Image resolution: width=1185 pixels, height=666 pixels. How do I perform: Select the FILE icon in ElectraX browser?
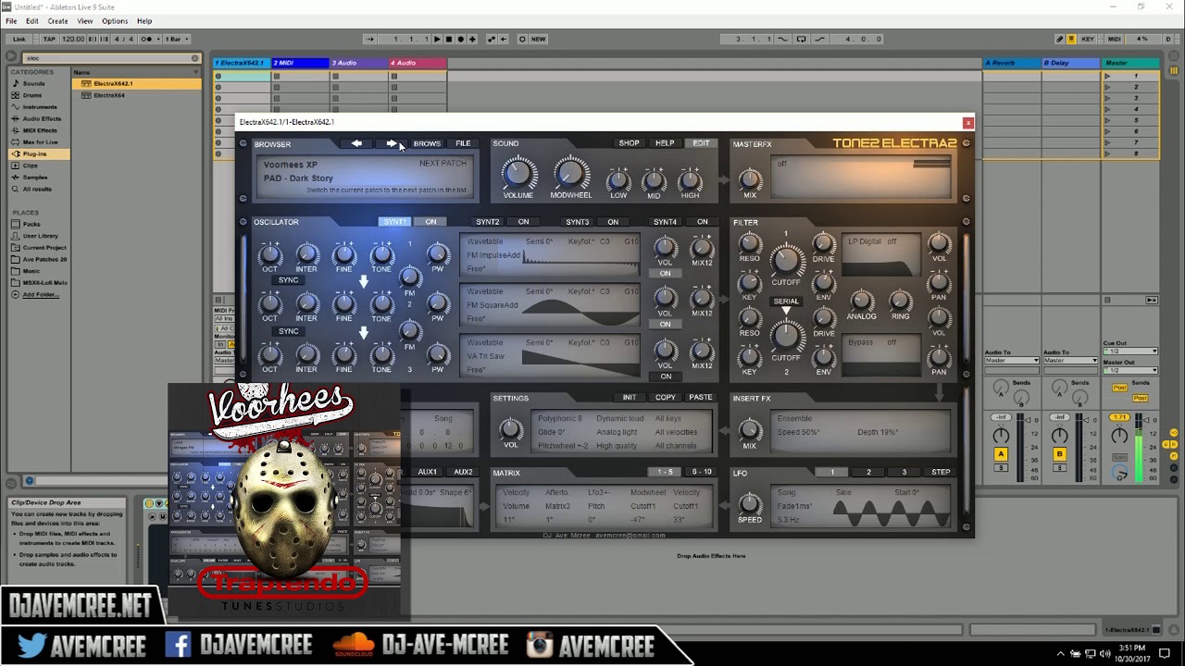(462, 143)
